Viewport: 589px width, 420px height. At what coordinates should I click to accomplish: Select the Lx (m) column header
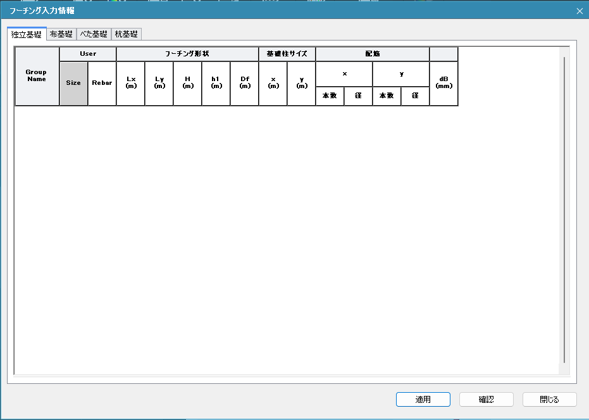131,84
